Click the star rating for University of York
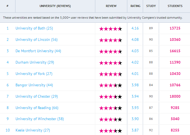The height and width of the screenshot is (135, 190). pos(111,74)
